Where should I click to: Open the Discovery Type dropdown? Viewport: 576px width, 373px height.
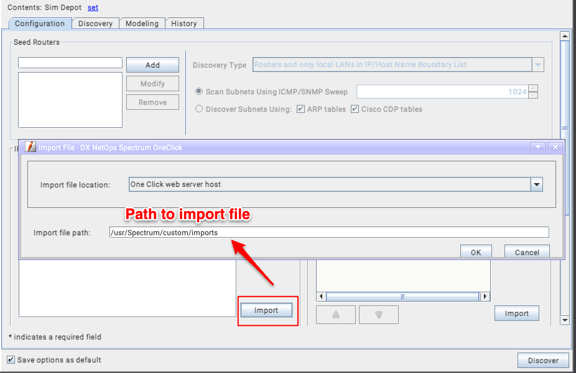[538, 65]
